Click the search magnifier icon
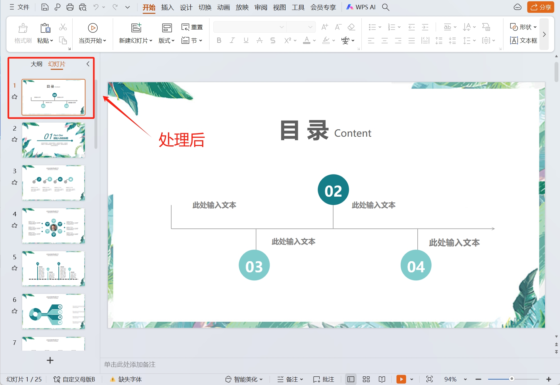 click(x=386, y=7)
